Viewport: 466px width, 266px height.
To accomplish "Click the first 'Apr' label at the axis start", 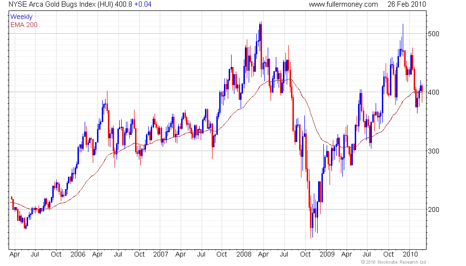I will pyautogui.click(x=15, y=255).
